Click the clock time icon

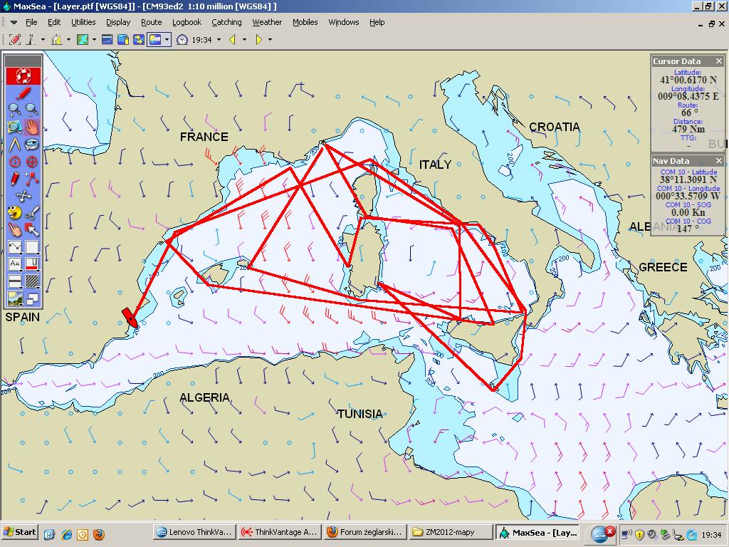pyautogui.click(x=182, y=40)
